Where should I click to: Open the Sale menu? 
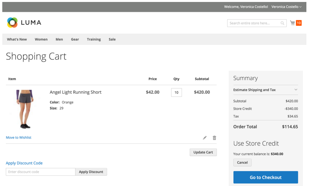click(112, 39)
